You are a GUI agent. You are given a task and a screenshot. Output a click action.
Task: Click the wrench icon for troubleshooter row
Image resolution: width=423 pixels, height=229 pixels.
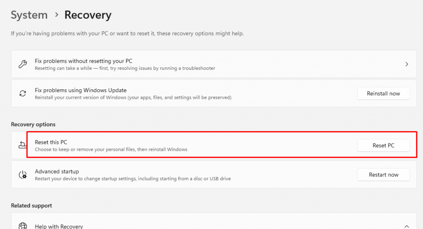(23, 64)
